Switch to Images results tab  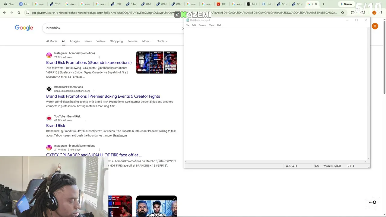click(x=75, y=41)
